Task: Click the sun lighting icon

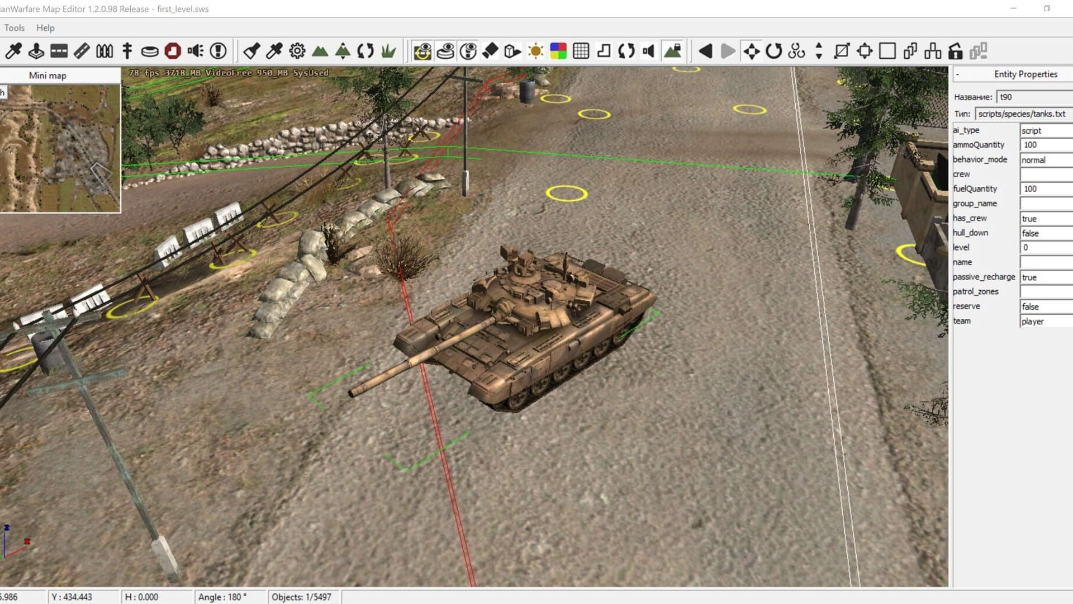Action: pyautogui.click(x=535, y=51)
